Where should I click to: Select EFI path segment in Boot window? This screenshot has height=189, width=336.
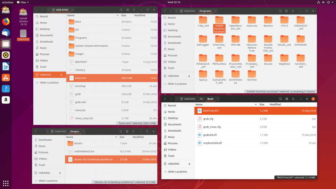[201, 99]
